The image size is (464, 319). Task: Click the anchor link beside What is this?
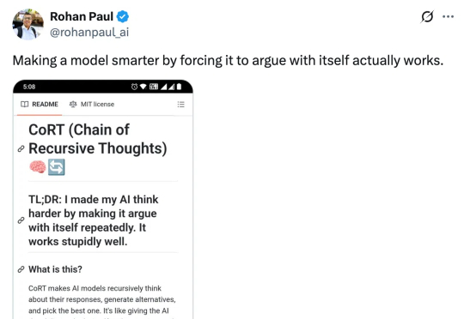(21, 269)
